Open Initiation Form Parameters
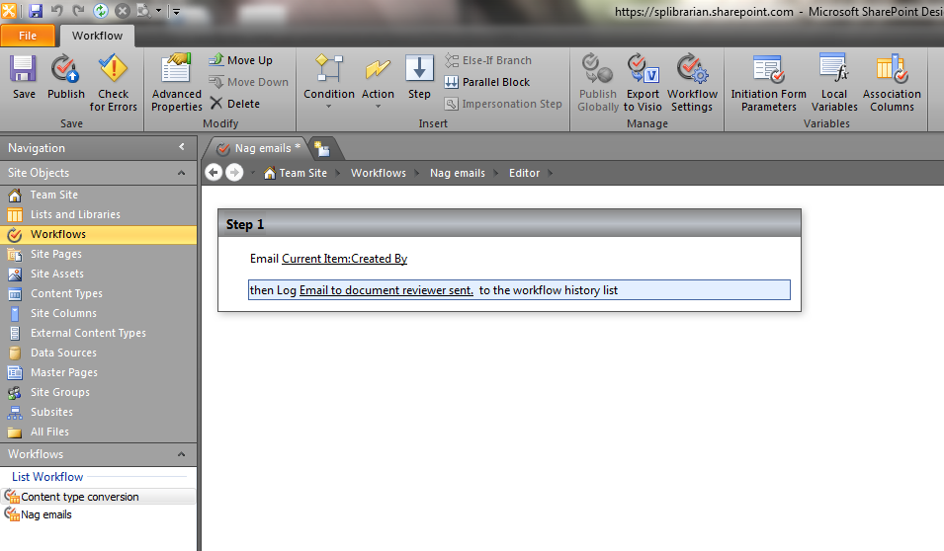This screenshot has width=944, height=551. [768, 81]
